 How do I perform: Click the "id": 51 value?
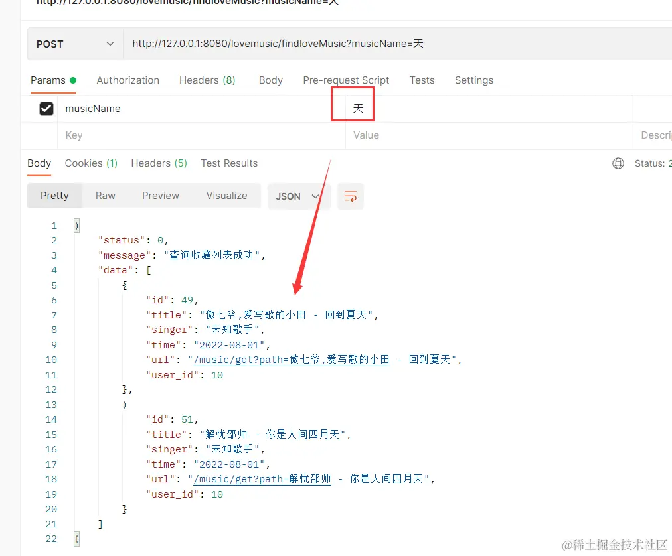[187, 420]
